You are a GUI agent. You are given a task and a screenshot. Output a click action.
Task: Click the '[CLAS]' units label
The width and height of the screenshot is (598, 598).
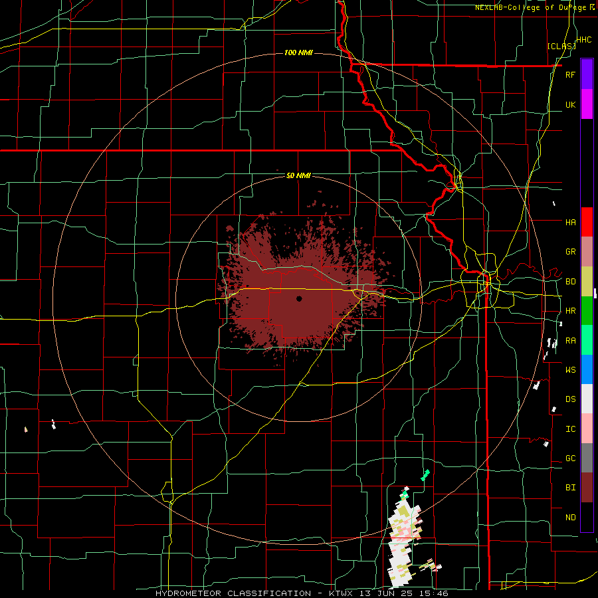tap(561, 46)
